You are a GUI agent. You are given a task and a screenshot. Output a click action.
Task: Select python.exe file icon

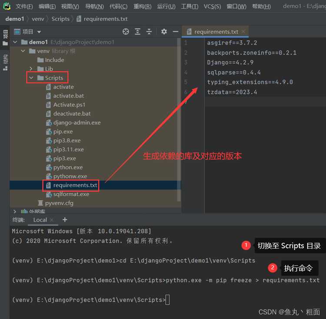click(49, 167)
